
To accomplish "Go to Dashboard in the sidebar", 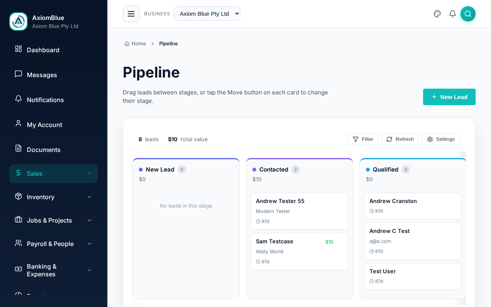I will 53,50.
